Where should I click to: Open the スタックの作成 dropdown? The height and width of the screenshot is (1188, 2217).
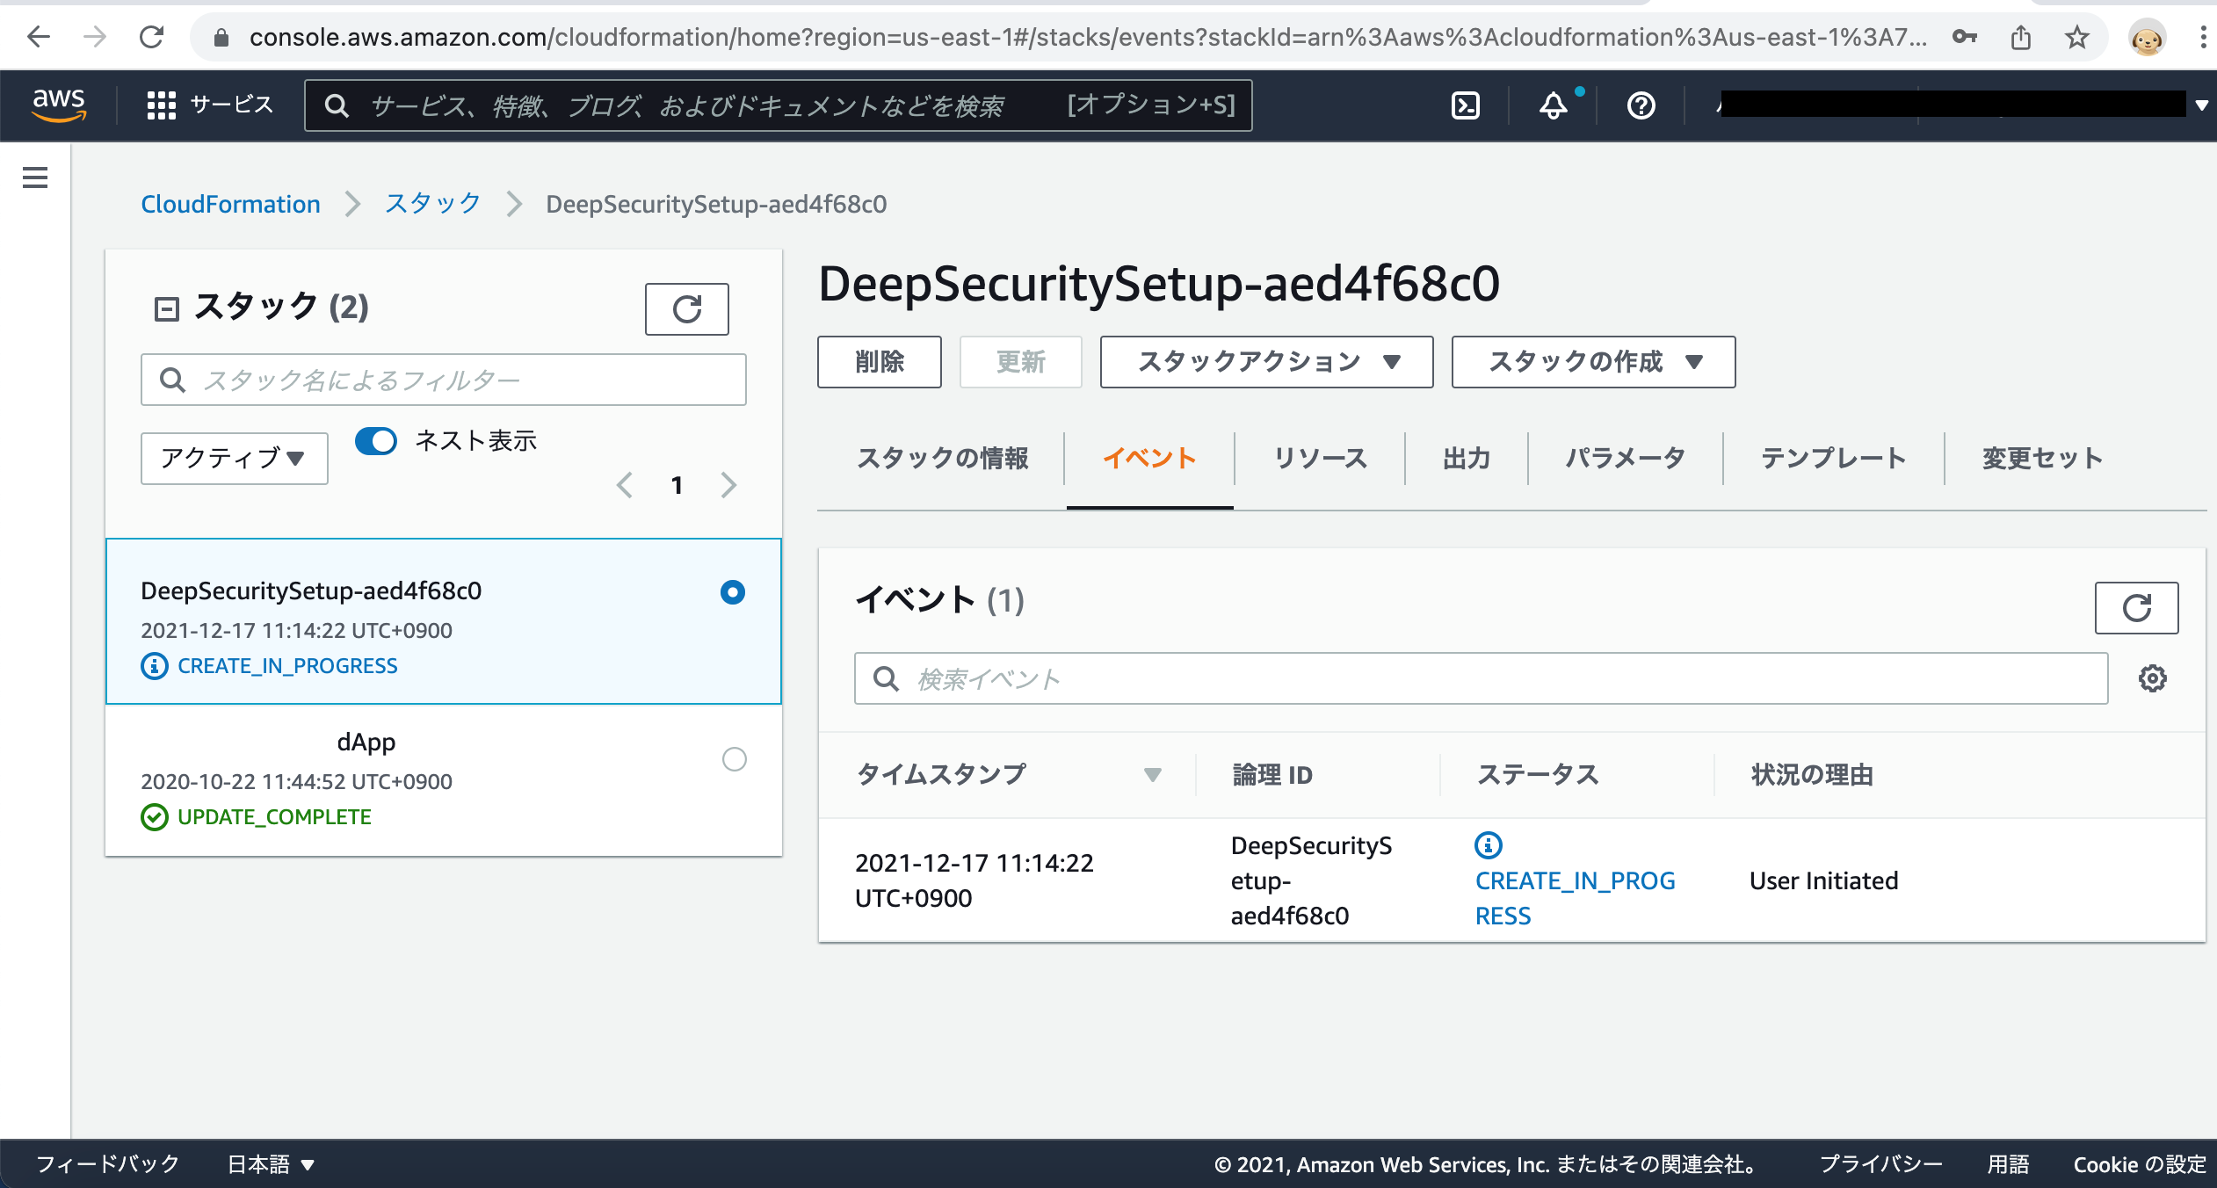1593,361
